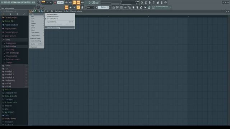The image size is (230, 129).
Task: Toggle the magnet snap icon in event editor
Action: pos(35,11)
